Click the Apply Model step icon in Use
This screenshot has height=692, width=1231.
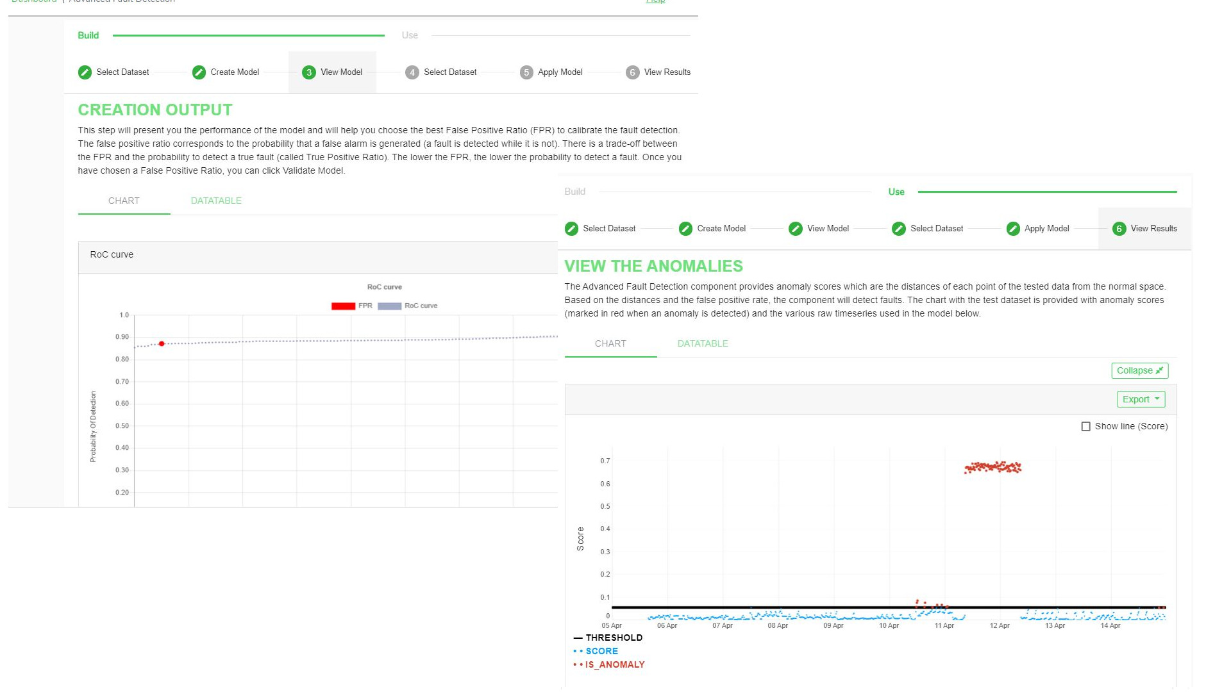(1013, 228)
